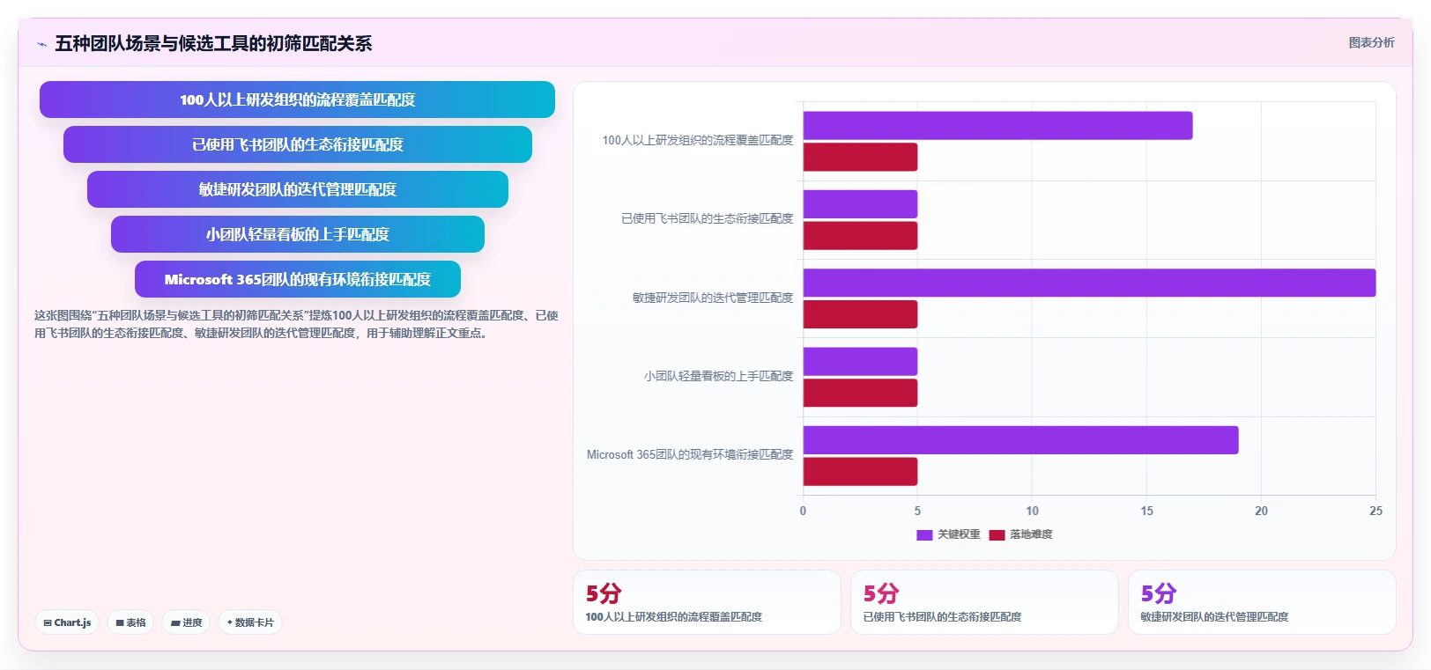This screenshot has height=670, width=1431.
Task: Click purple bar for 已使用飞书团队的生态衔接匹配度
Action: [x=860, y=204]
